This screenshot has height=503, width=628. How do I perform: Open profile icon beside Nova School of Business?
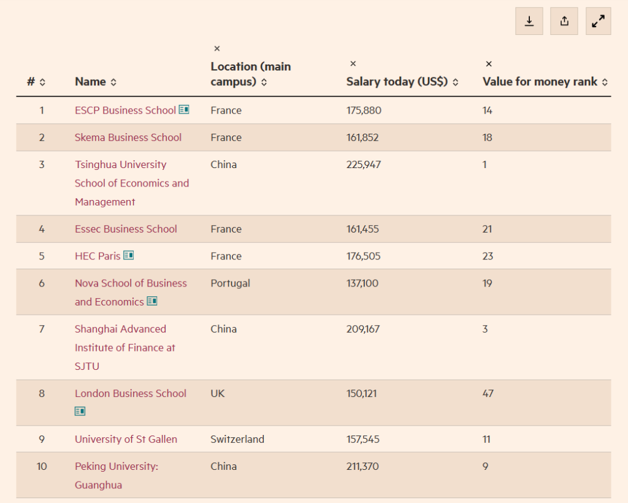152,301
